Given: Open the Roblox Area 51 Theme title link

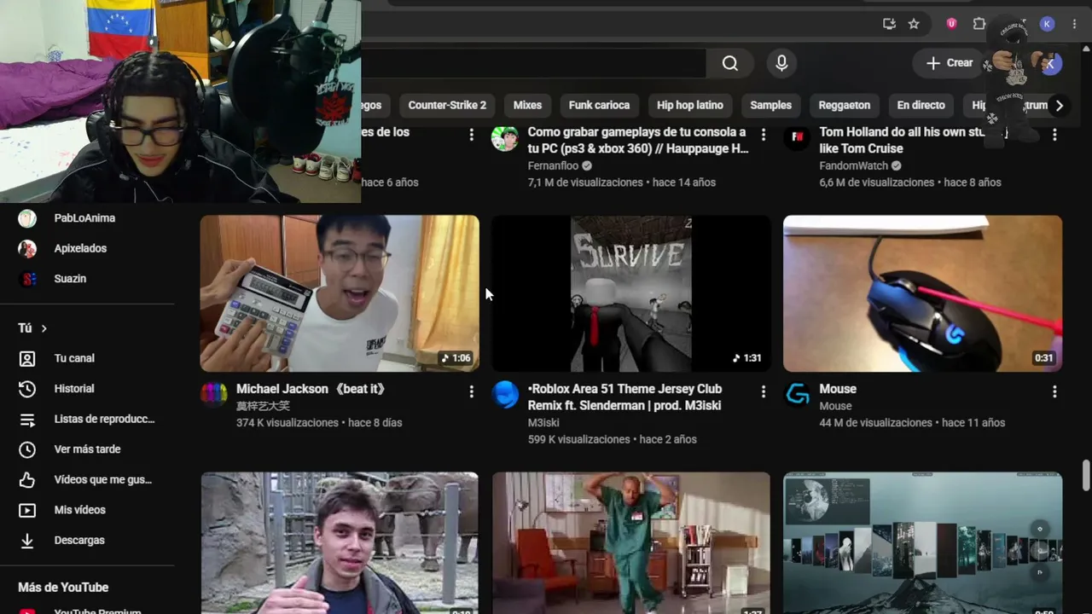Looking at the screenshot, I should point(624,397).
